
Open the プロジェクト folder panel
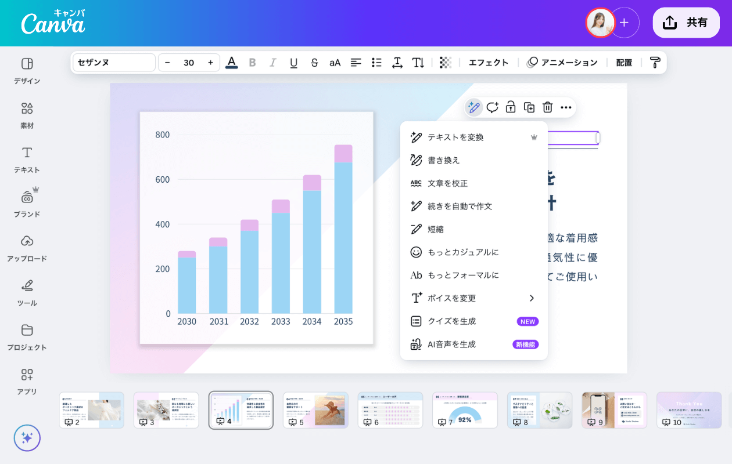tap(27, 338)
